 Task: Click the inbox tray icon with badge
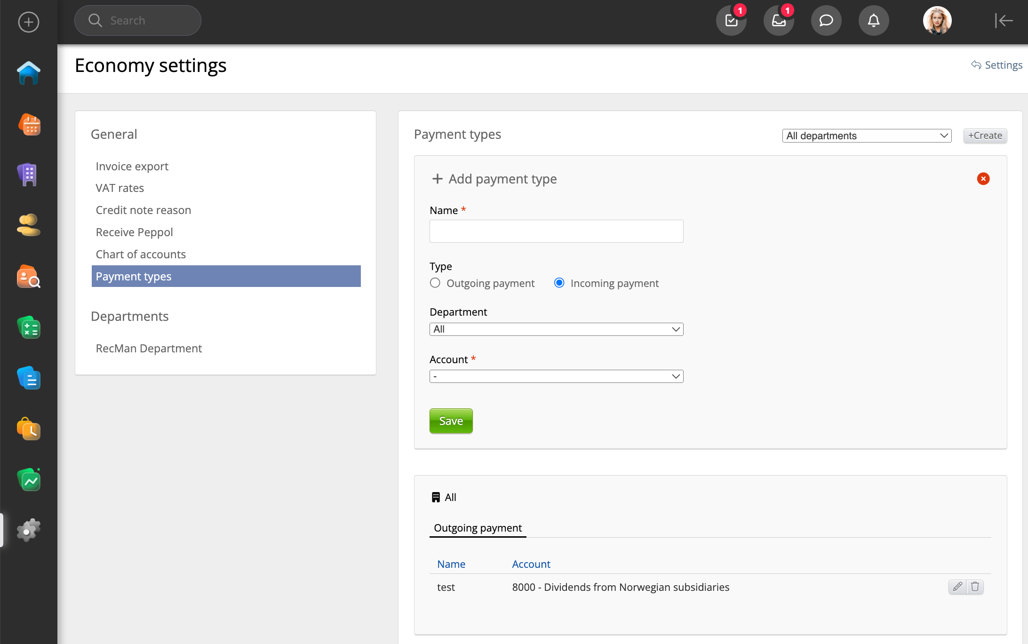coord(779,21)
